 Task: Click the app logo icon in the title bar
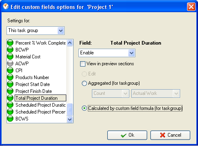6,6
